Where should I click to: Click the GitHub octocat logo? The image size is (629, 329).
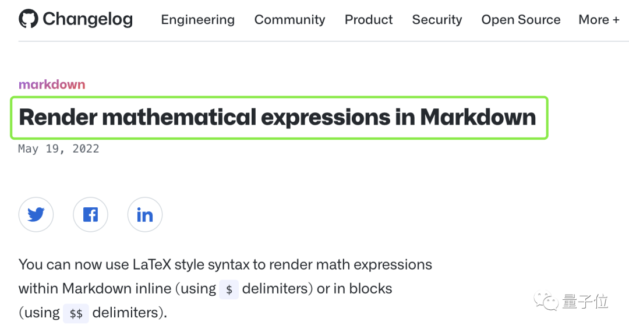[29, 19]
